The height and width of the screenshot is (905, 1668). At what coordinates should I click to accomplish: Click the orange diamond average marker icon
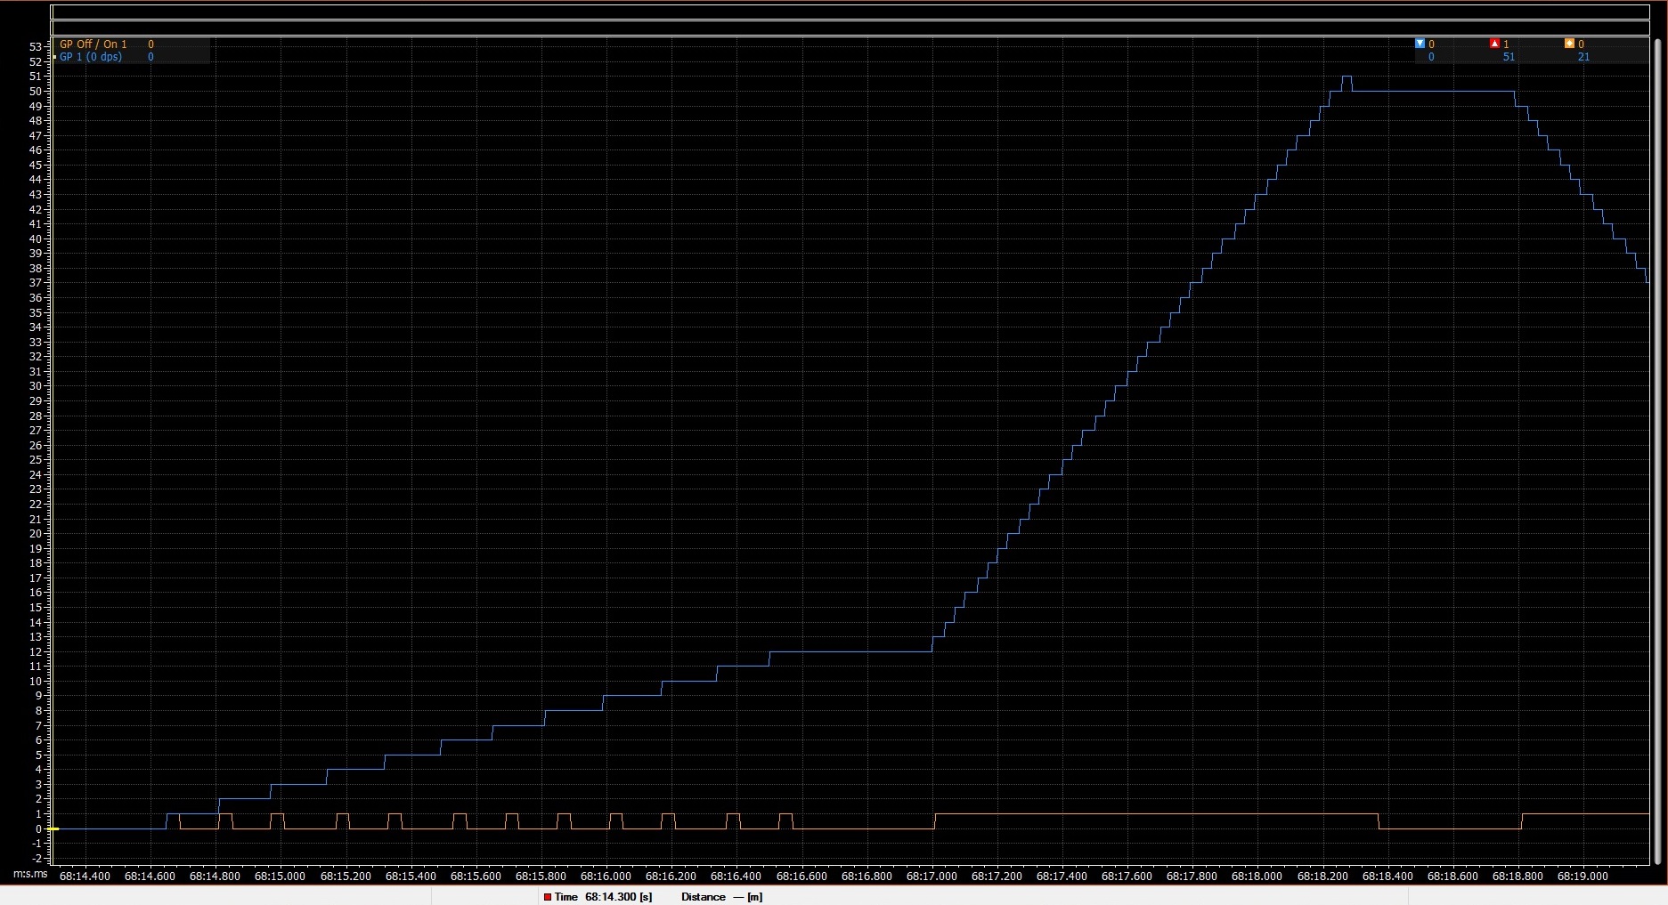[1569, 44]
